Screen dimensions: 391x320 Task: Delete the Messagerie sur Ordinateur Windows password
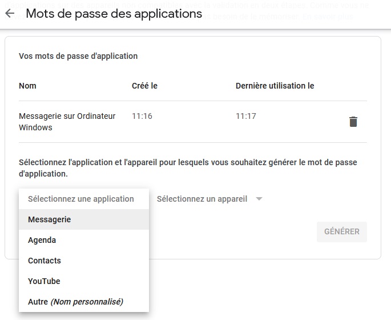click(353, 122)
